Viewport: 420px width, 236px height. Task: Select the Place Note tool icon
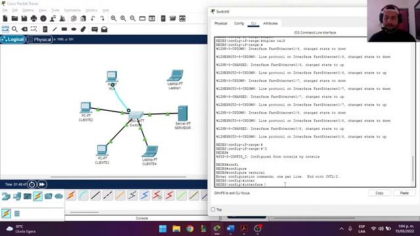pos(45,29)
